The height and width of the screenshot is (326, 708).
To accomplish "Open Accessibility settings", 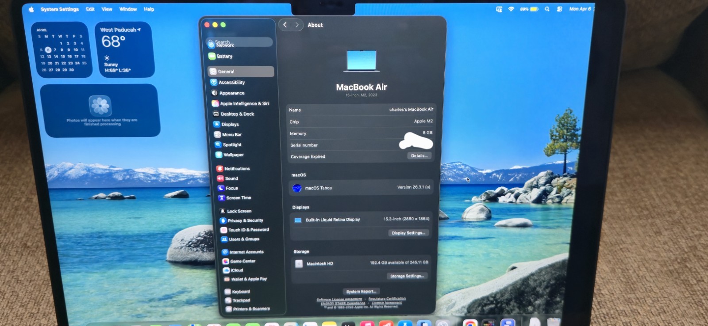I will (227, 82).
